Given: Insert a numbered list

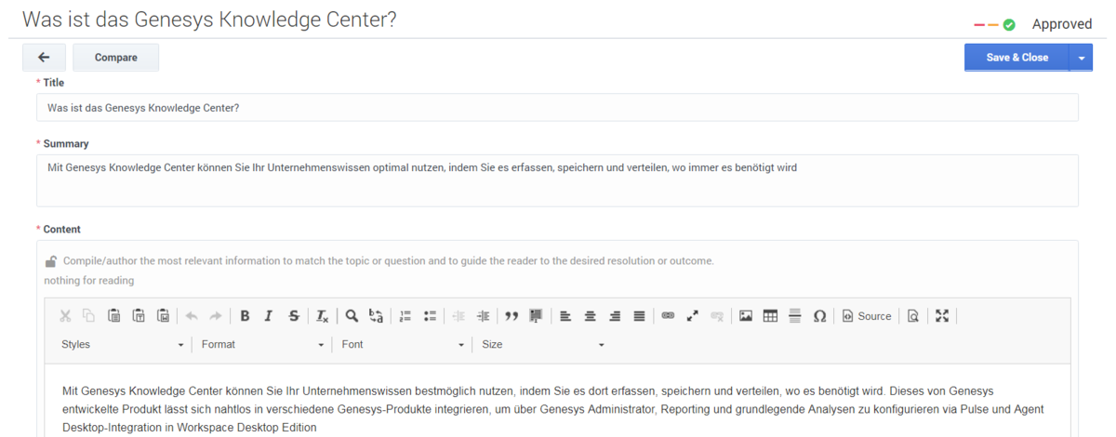Looking at the screenshot, I should (405, 316).
